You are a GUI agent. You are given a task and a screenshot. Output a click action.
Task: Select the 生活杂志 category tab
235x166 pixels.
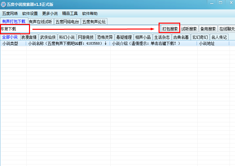click(162, 37)
